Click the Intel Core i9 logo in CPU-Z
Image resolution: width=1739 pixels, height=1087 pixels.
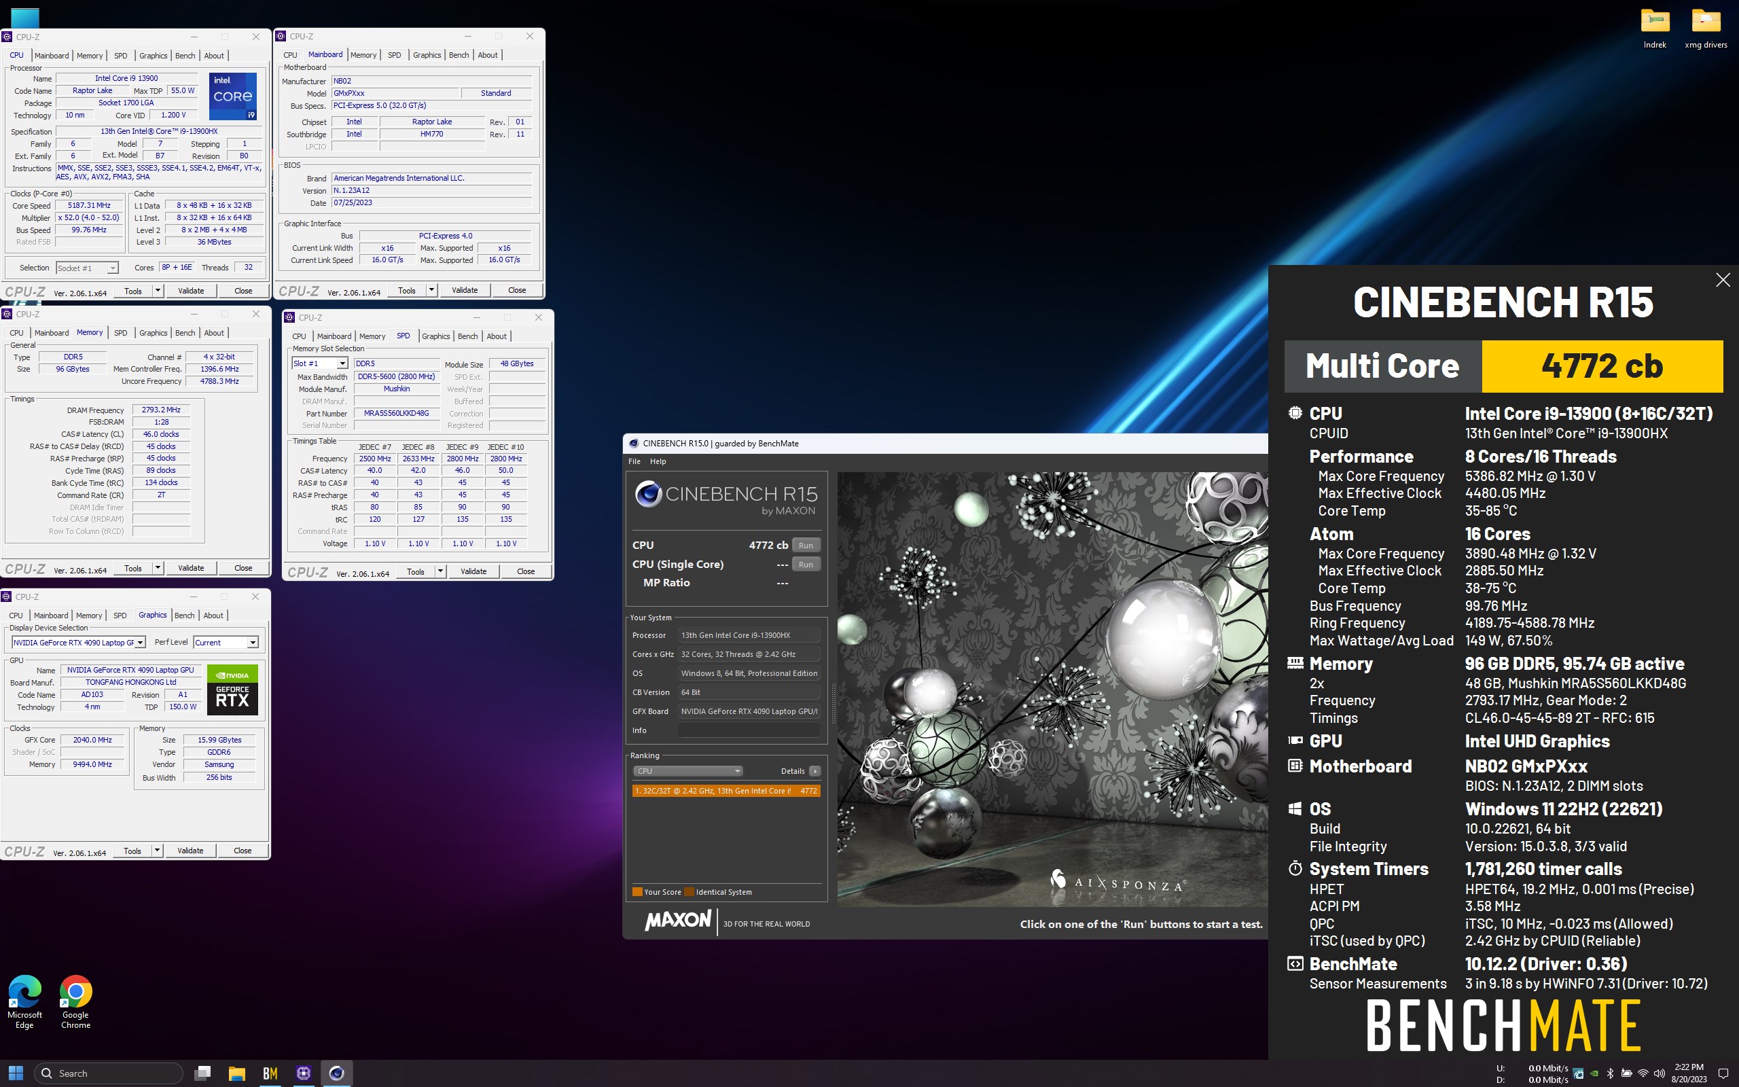(x=233, y=96)
